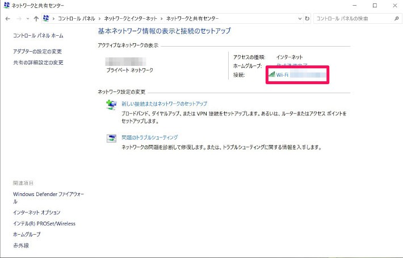Open 共有の詳細設定の変更
This screenshot has height=258, width=403.
click(x=38, y=63)
